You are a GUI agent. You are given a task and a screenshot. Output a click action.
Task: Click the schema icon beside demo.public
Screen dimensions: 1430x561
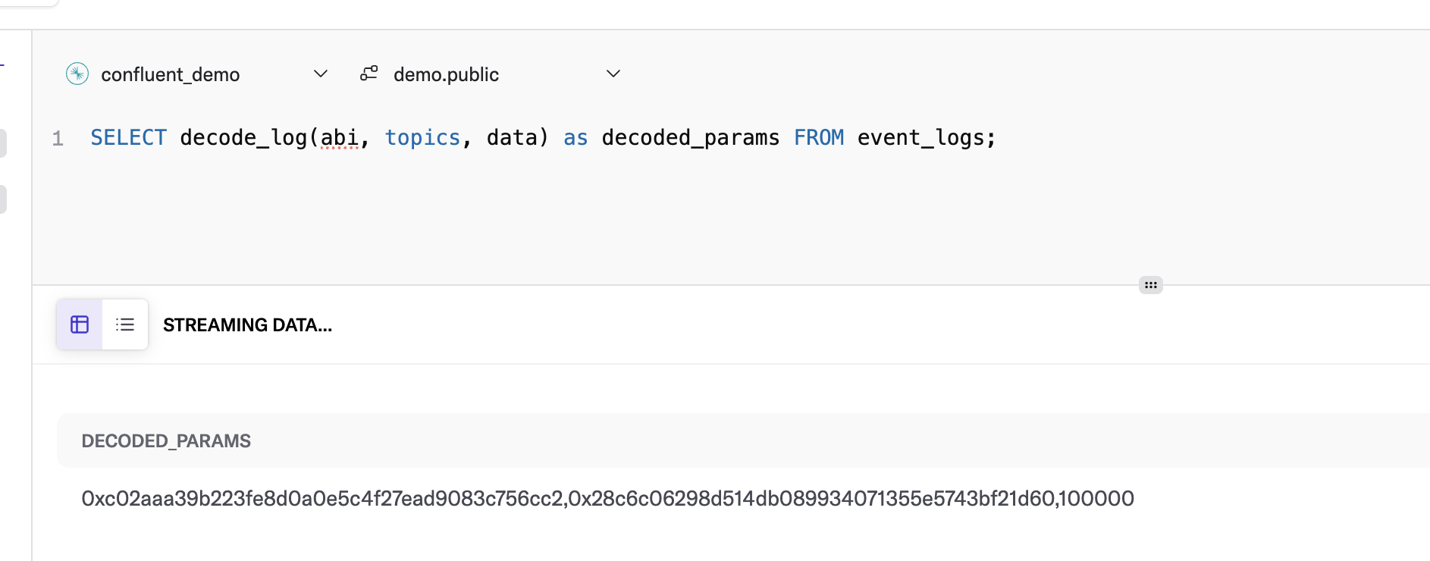coord(369,74)
